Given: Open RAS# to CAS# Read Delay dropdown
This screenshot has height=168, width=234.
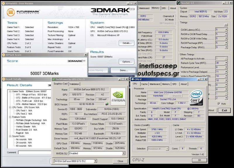Looking at the screenshot, I should pos(226,34).
